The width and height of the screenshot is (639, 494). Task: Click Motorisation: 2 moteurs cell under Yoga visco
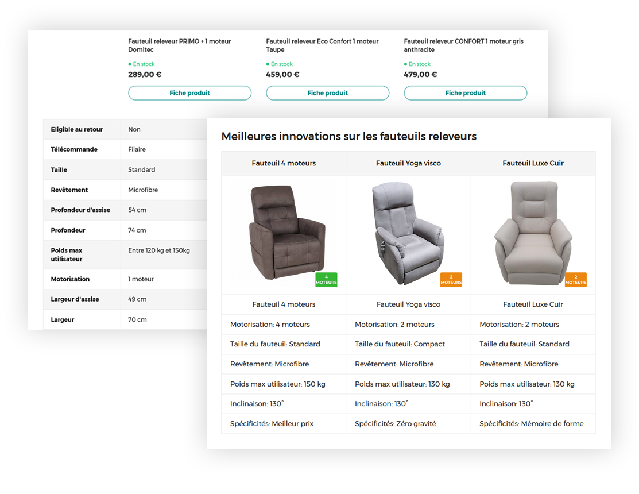tap(408, 325)
